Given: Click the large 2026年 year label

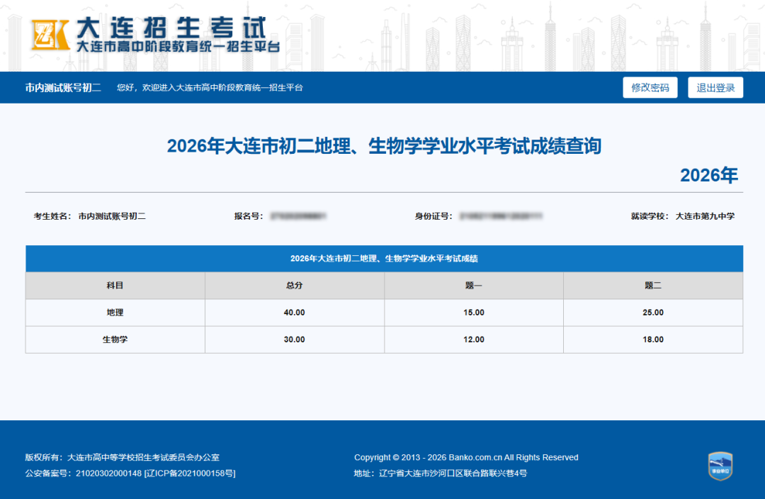Looking at the screenshot, I should tap(709, 175).
